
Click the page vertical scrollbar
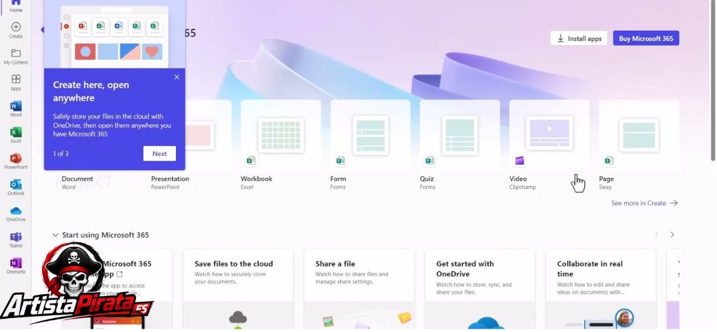pos(713,80)
